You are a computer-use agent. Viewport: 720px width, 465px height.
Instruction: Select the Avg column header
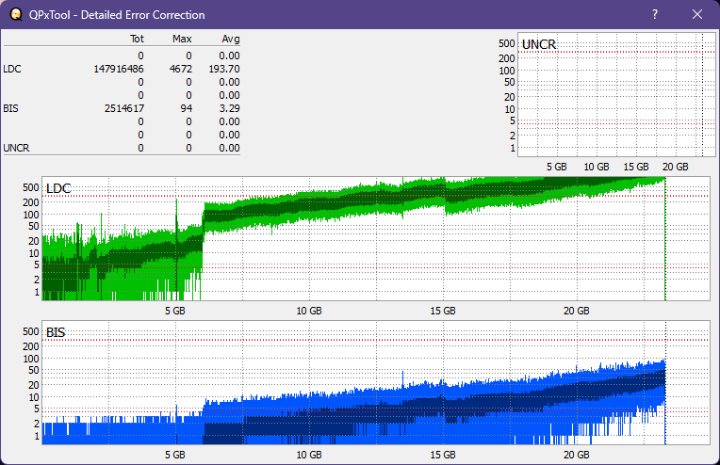230,40
